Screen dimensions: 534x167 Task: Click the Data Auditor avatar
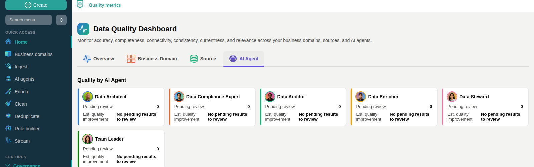pyautogui.click(x=270, y=97)
